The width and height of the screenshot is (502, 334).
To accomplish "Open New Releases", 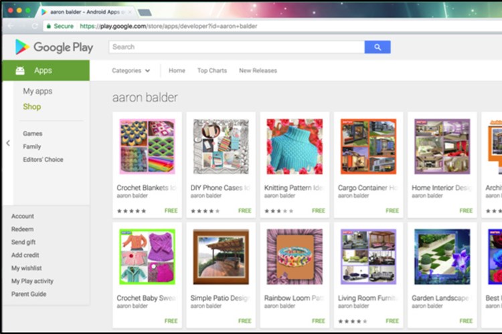I will click(258, 71).
